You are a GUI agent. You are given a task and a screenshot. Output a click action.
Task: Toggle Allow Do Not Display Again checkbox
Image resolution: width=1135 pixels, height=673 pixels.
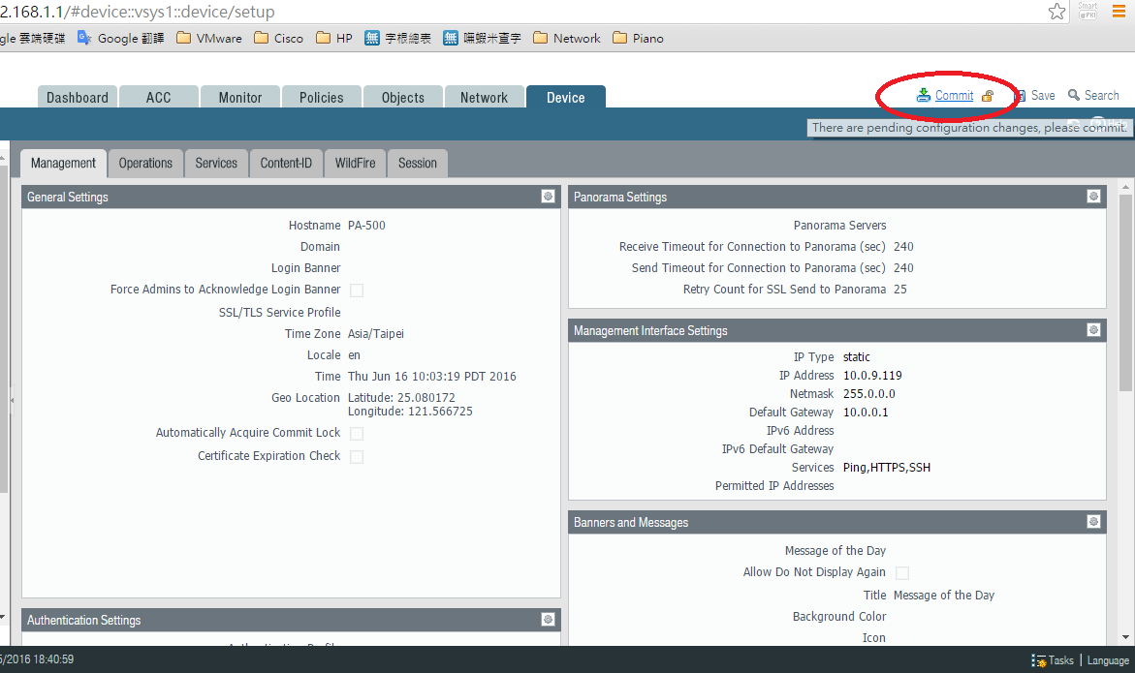(902, 573)
